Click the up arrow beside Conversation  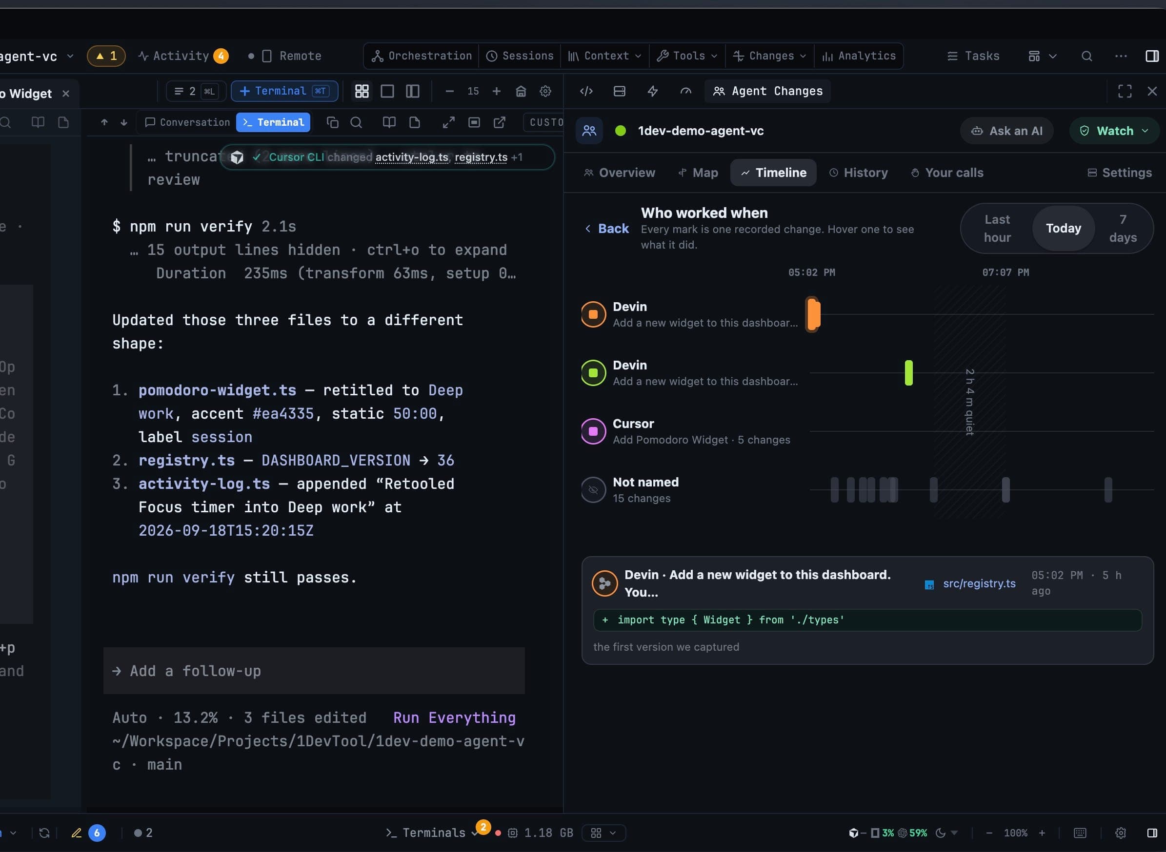(104, 122)
